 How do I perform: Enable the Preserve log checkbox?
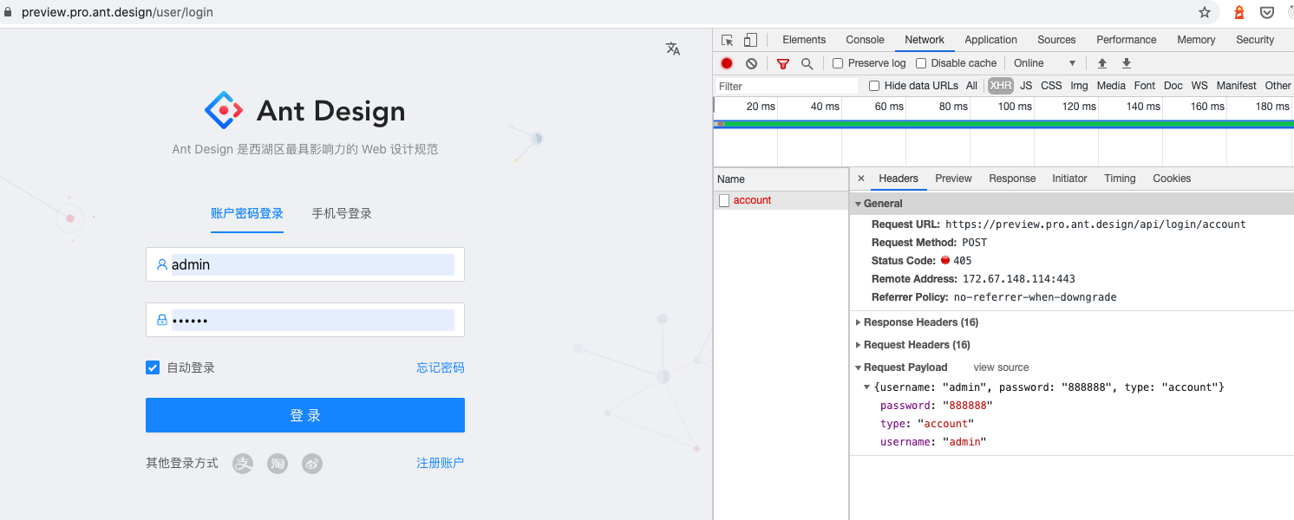pos(838,63)
